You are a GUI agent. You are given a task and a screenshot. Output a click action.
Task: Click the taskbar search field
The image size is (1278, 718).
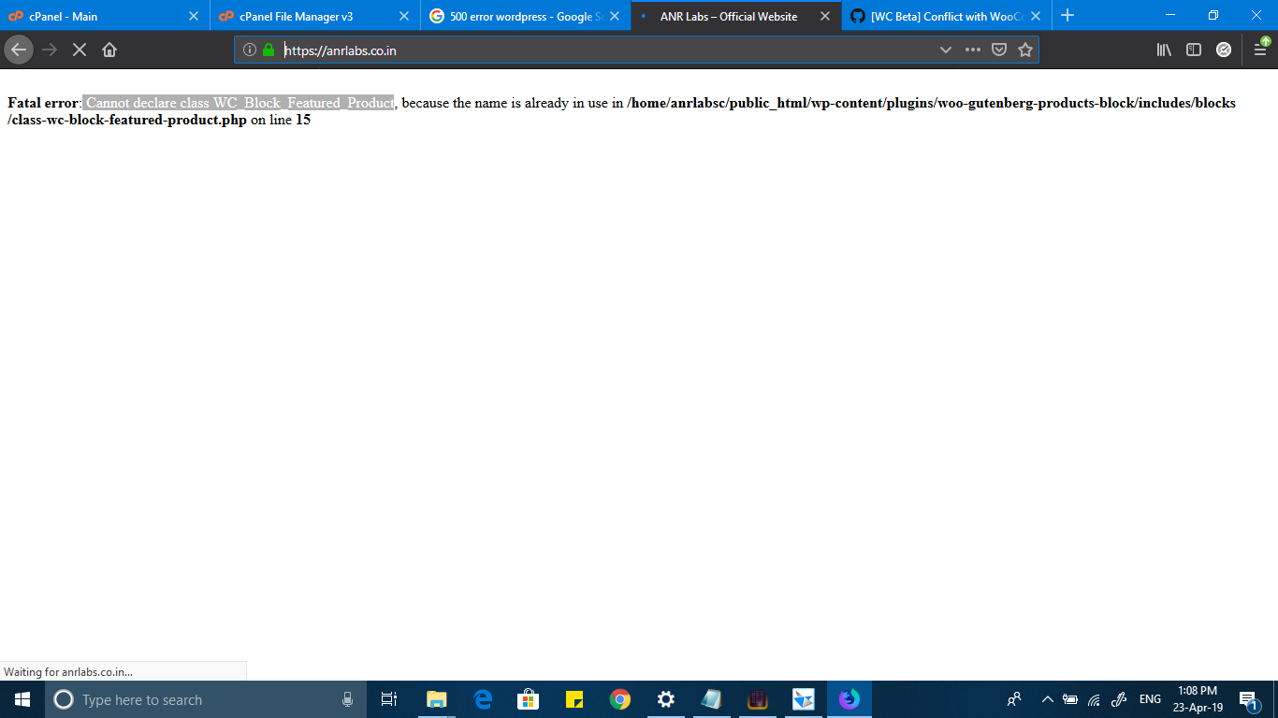point(187,698)
